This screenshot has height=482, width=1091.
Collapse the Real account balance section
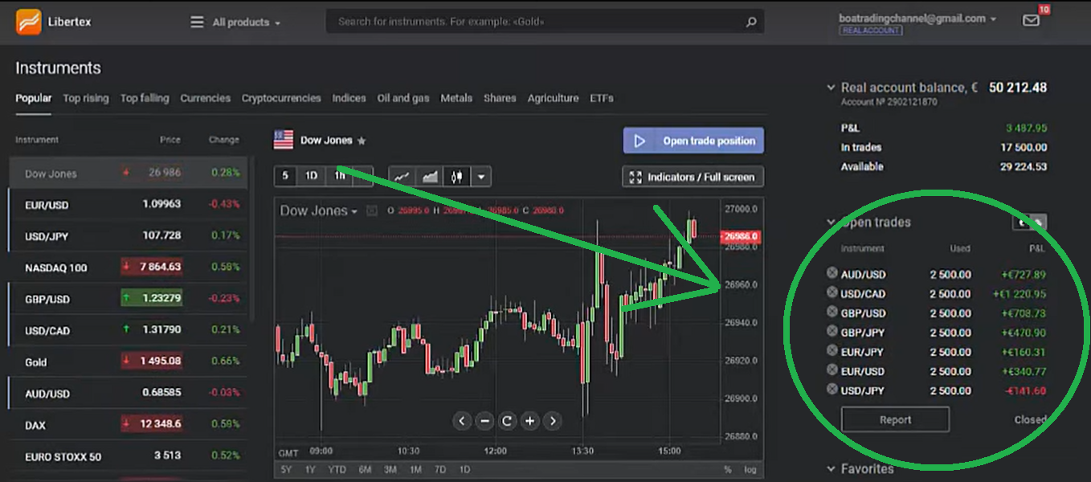pyautogui.click(x=832, y=88)
